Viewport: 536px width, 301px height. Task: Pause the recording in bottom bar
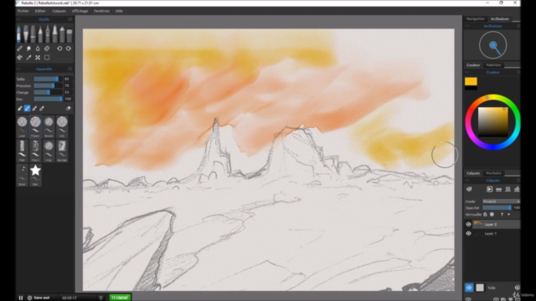20,298
